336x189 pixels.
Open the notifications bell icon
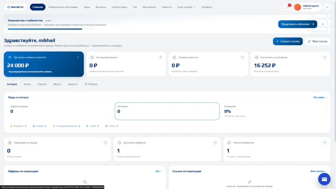pyautogui.click(x=288, y=7)
